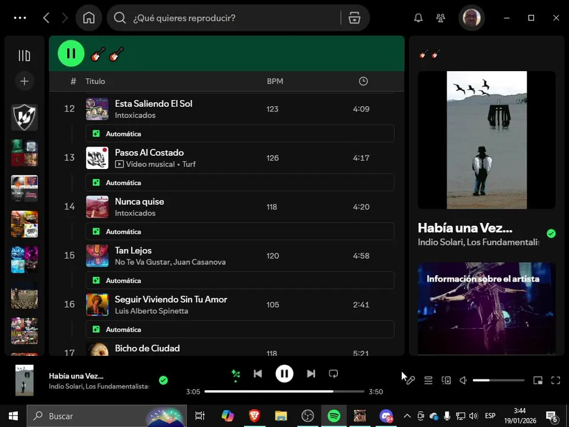Open Automática transition below Seguir Viviendo Sin Tu Amor

pyautogui.click(x=240, y=329)
